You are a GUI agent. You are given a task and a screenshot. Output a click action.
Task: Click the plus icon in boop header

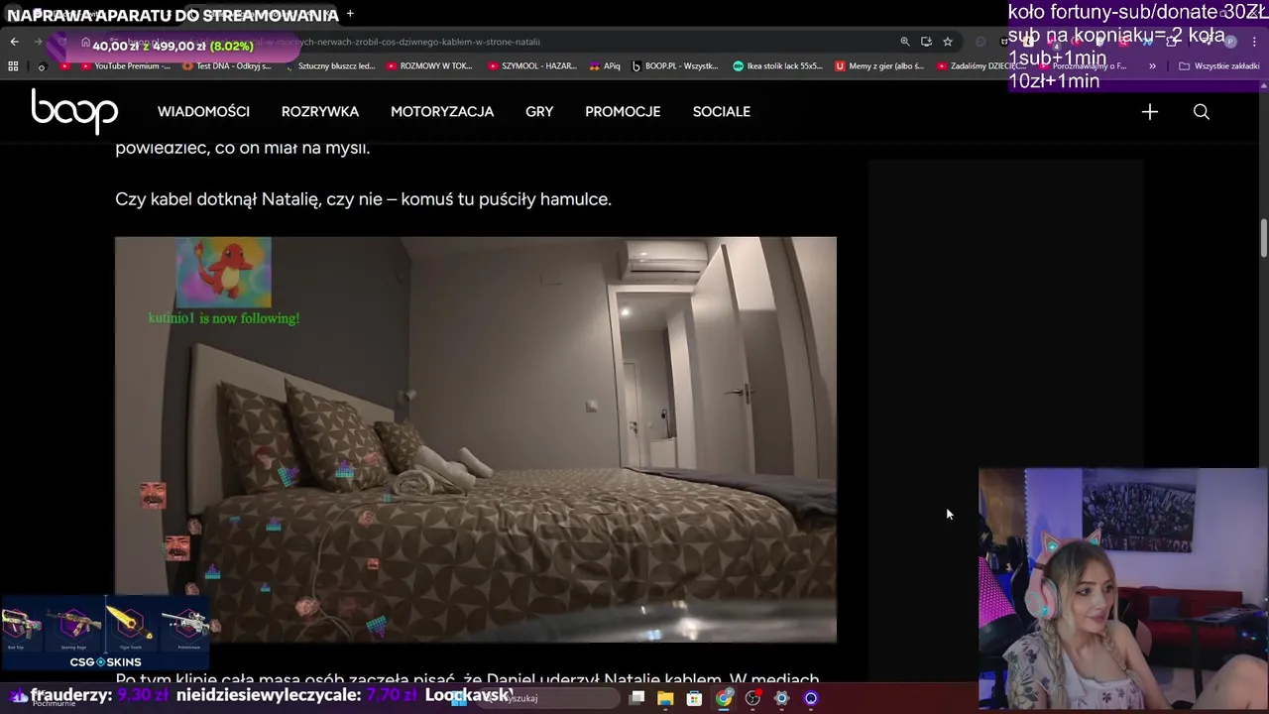coord(1150,112)
